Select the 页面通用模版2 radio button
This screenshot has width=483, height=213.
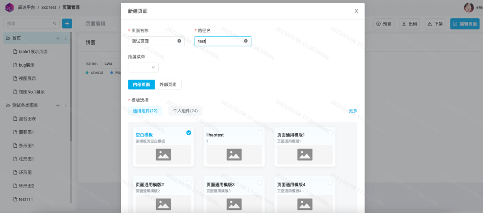(x=189, y=183)
